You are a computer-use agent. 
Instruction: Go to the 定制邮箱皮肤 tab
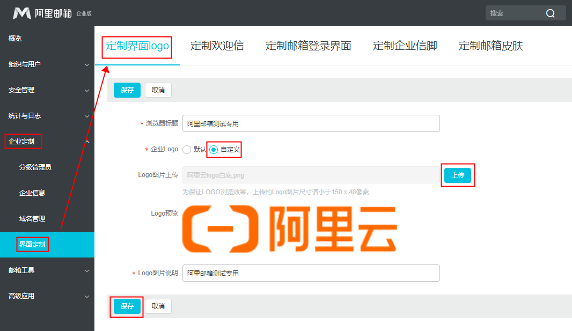[x=490, y=46]
